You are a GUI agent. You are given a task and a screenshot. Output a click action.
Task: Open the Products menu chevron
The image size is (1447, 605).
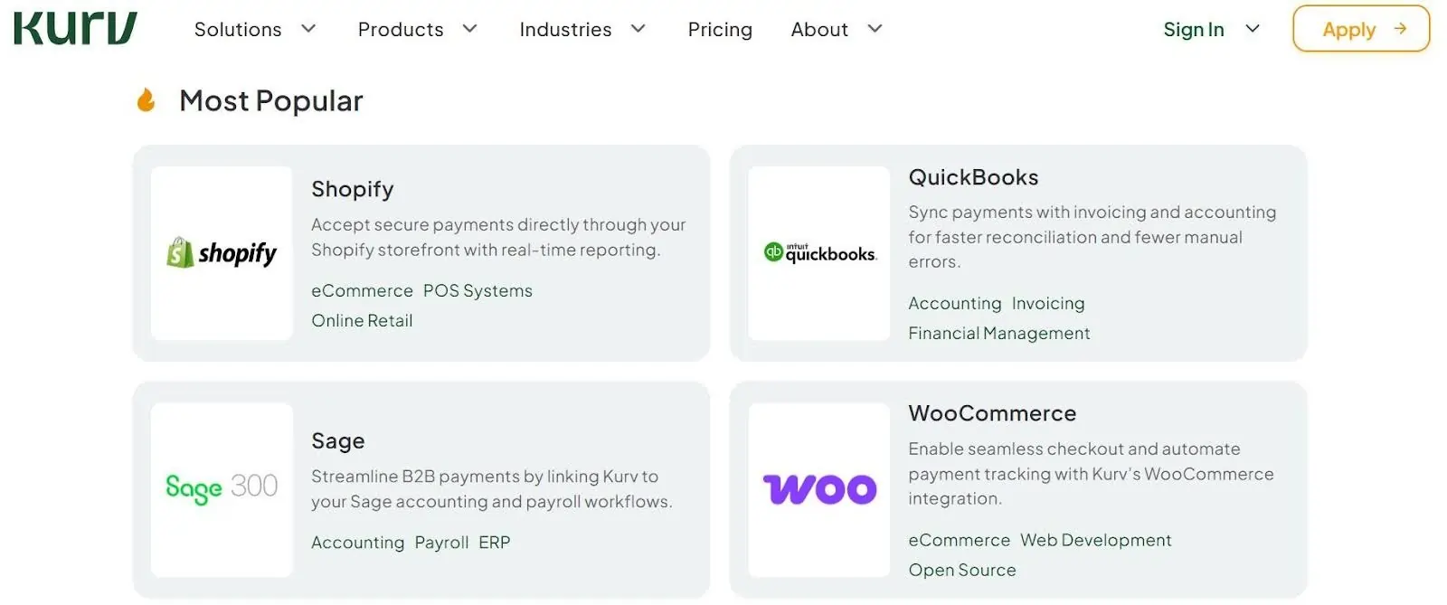pyautogui.click(x=470, y=29)
